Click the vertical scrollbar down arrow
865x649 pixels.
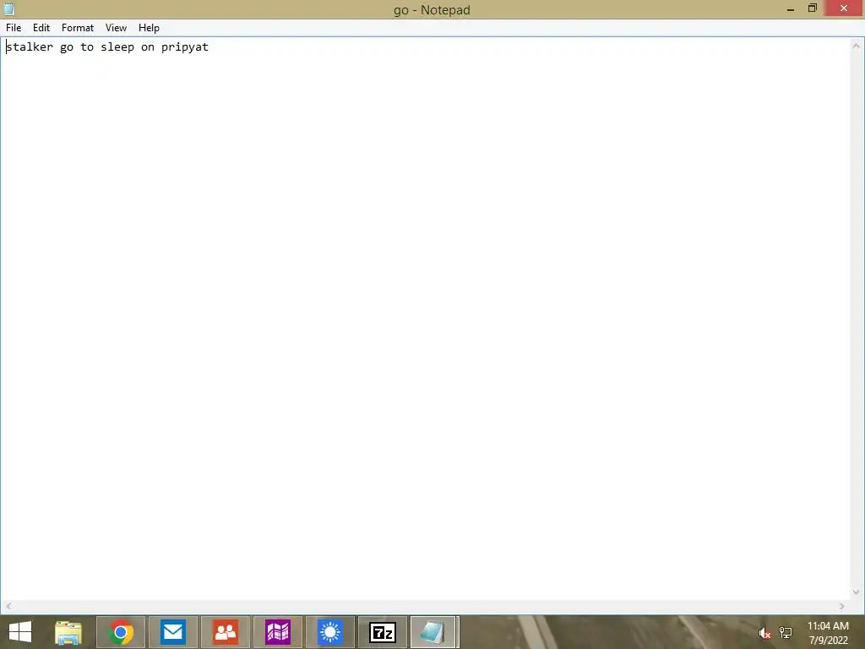coord(857,592)
